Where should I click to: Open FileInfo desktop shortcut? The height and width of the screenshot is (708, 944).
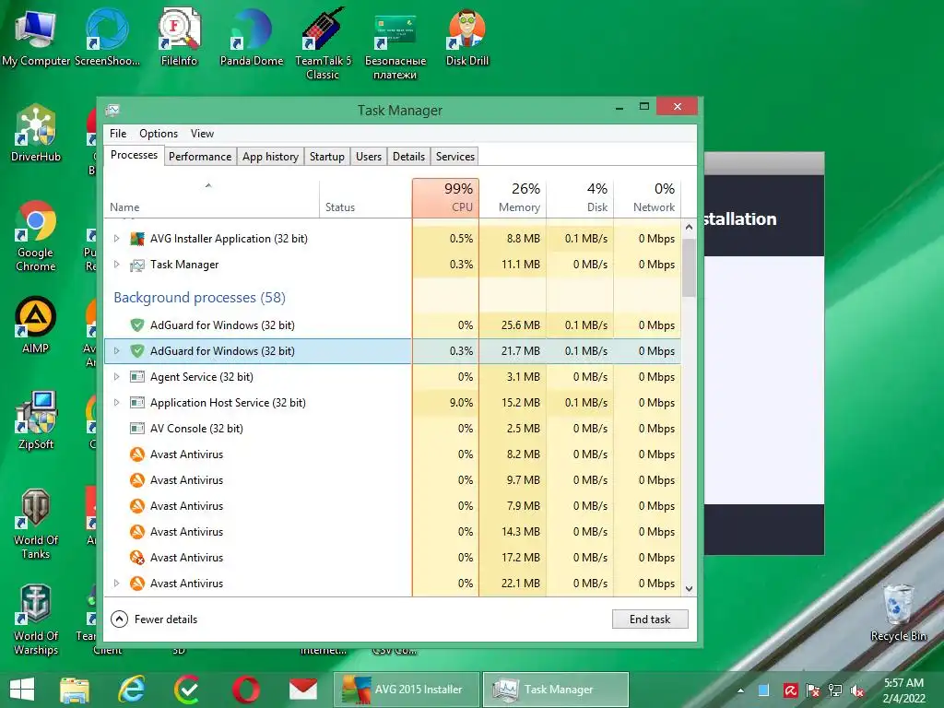179,37
